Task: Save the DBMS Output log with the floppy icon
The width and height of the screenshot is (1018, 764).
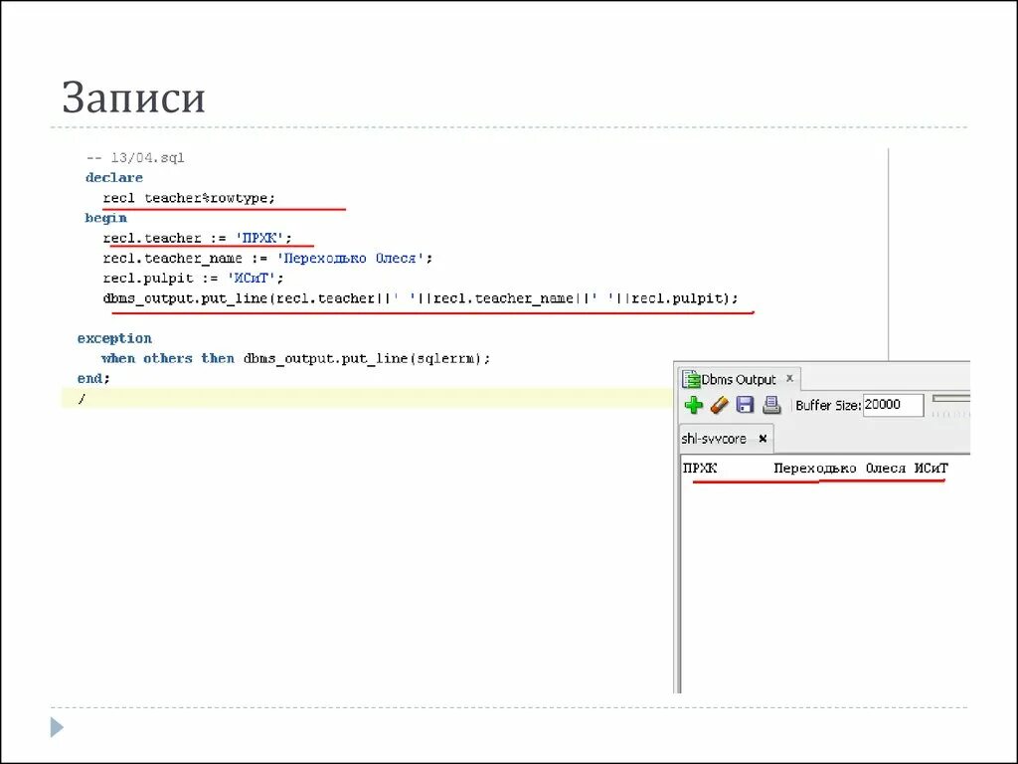Action: point(744,404)
